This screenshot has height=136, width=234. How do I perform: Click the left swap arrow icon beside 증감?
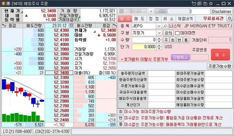click(4, 26)
